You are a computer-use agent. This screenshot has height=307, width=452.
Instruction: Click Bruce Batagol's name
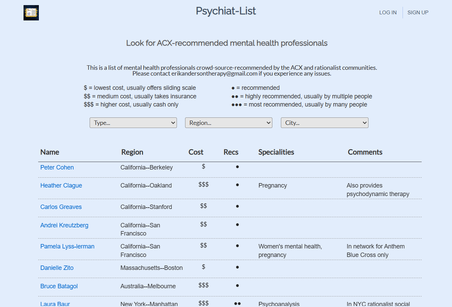pyautogui.click(x=59, y=286)
